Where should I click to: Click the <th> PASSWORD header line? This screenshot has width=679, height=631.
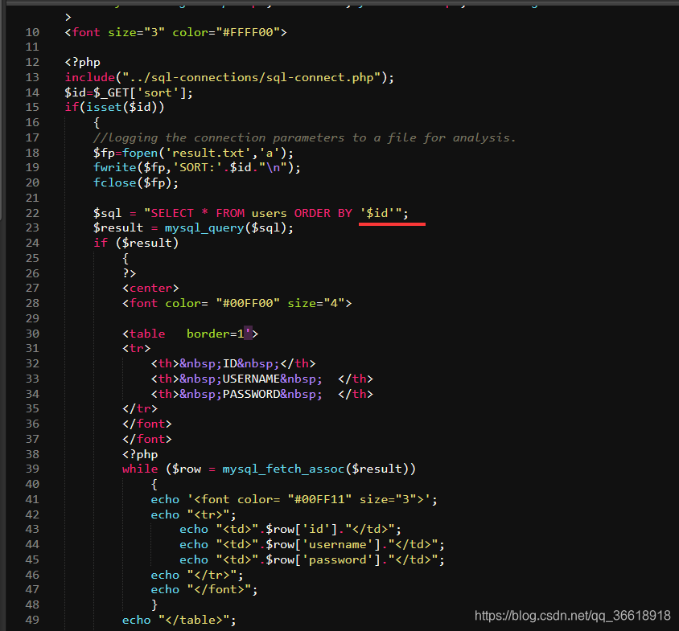pos(261,394)
